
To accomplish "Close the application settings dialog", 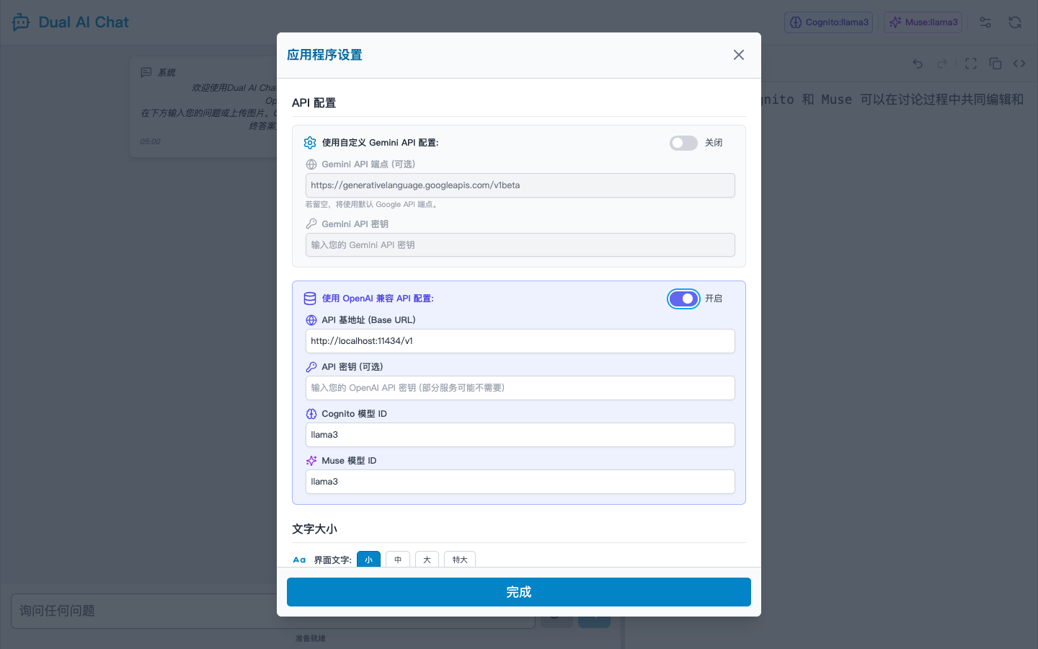I will click(739, 55).
